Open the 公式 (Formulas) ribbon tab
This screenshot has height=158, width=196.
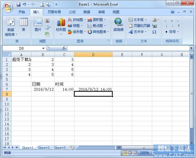pyautogui.click(x=72, y=12)
